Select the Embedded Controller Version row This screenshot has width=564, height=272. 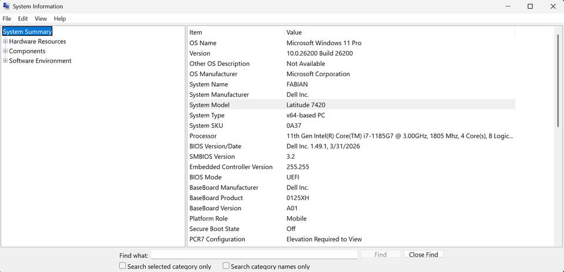point(351,167)
